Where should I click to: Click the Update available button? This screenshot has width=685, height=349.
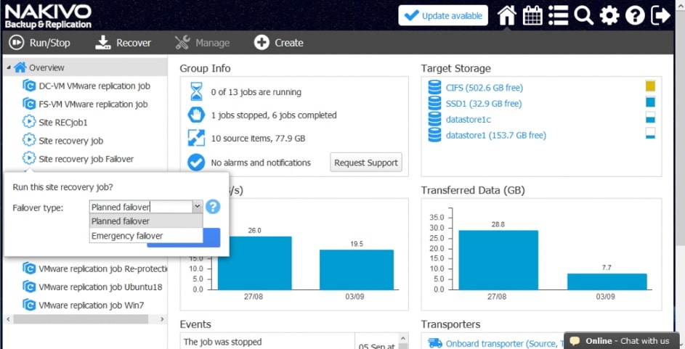(443, 15)
